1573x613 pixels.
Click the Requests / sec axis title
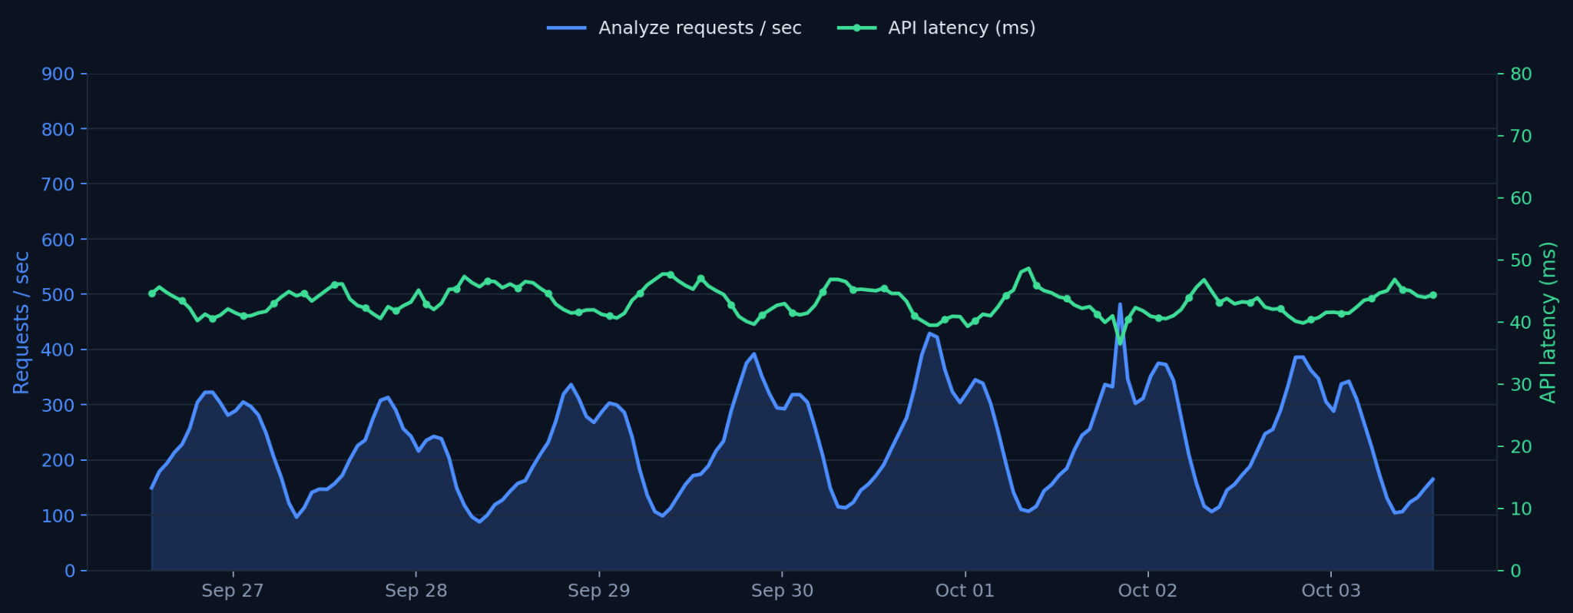click(x=22, y=323)
